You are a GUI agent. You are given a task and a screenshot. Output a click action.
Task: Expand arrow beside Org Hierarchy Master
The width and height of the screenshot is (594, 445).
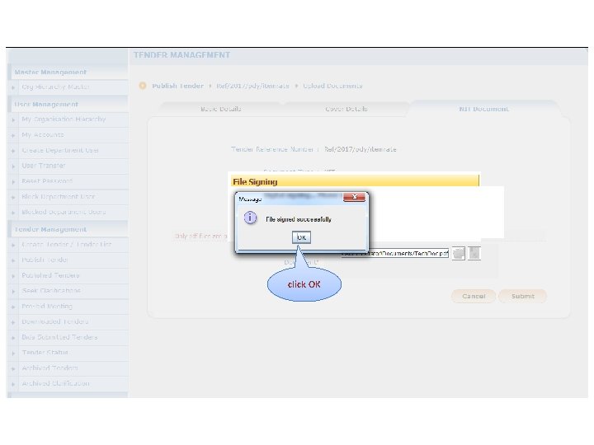click(13, 87)
